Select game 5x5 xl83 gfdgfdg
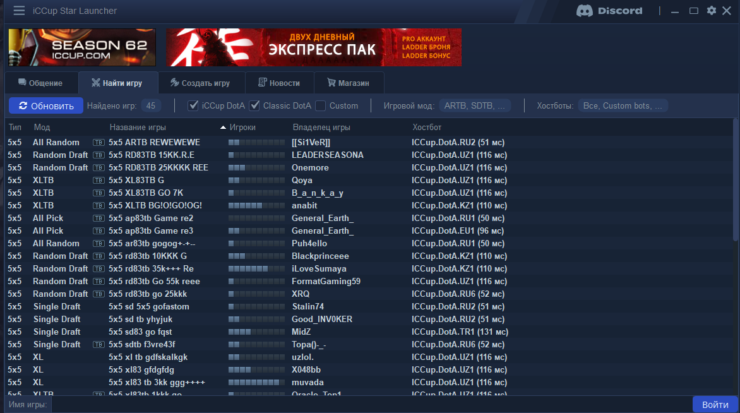 tap(141, 369)
